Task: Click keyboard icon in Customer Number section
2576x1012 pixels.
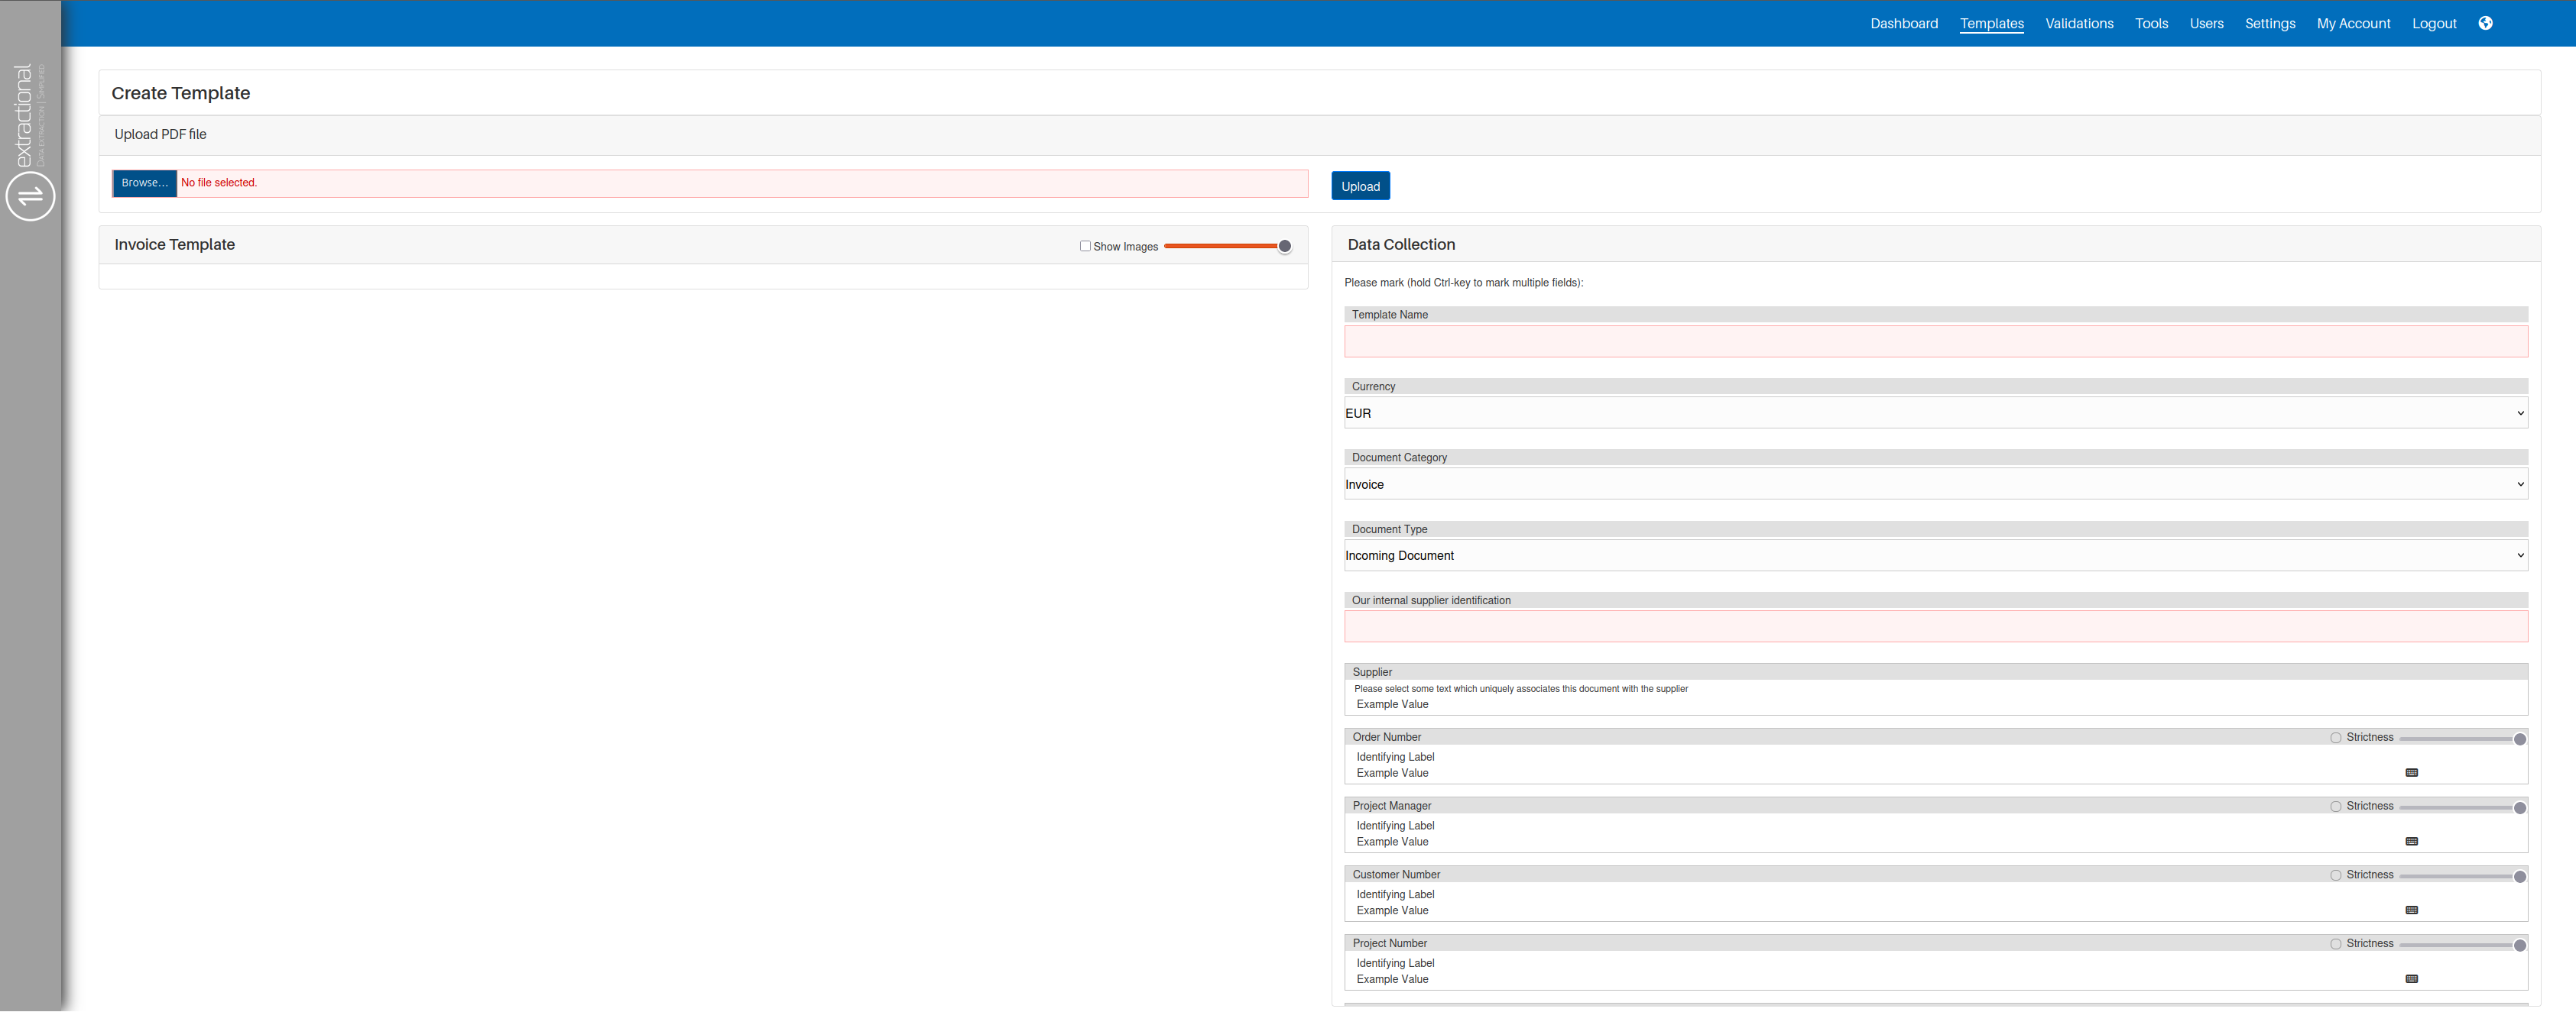Action: (2411, 910)
